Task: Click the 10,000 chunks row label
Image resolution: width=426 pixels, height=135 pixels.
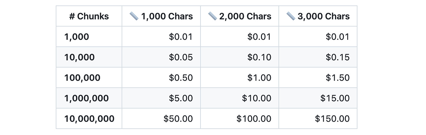Action: point(79,57)
